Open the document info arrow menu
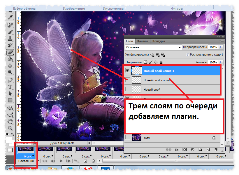The height and width of the screenshot is (175, 239). [x=89, y=143]
